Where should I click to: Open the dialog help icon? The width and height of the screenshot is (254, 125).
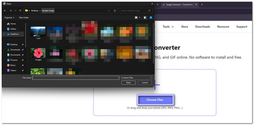[x=151, y=17]
